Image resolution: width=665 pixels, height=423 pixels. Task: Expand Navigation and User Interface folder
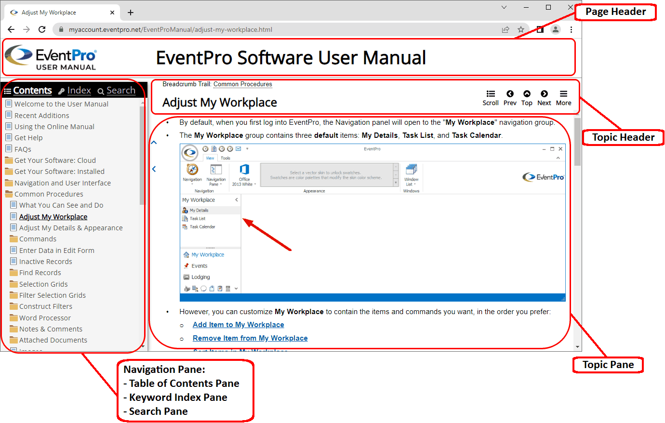pos(58,183)
